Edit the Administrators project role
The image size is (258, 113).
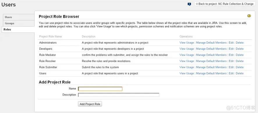pyautogui.click(x=231, y=43)
